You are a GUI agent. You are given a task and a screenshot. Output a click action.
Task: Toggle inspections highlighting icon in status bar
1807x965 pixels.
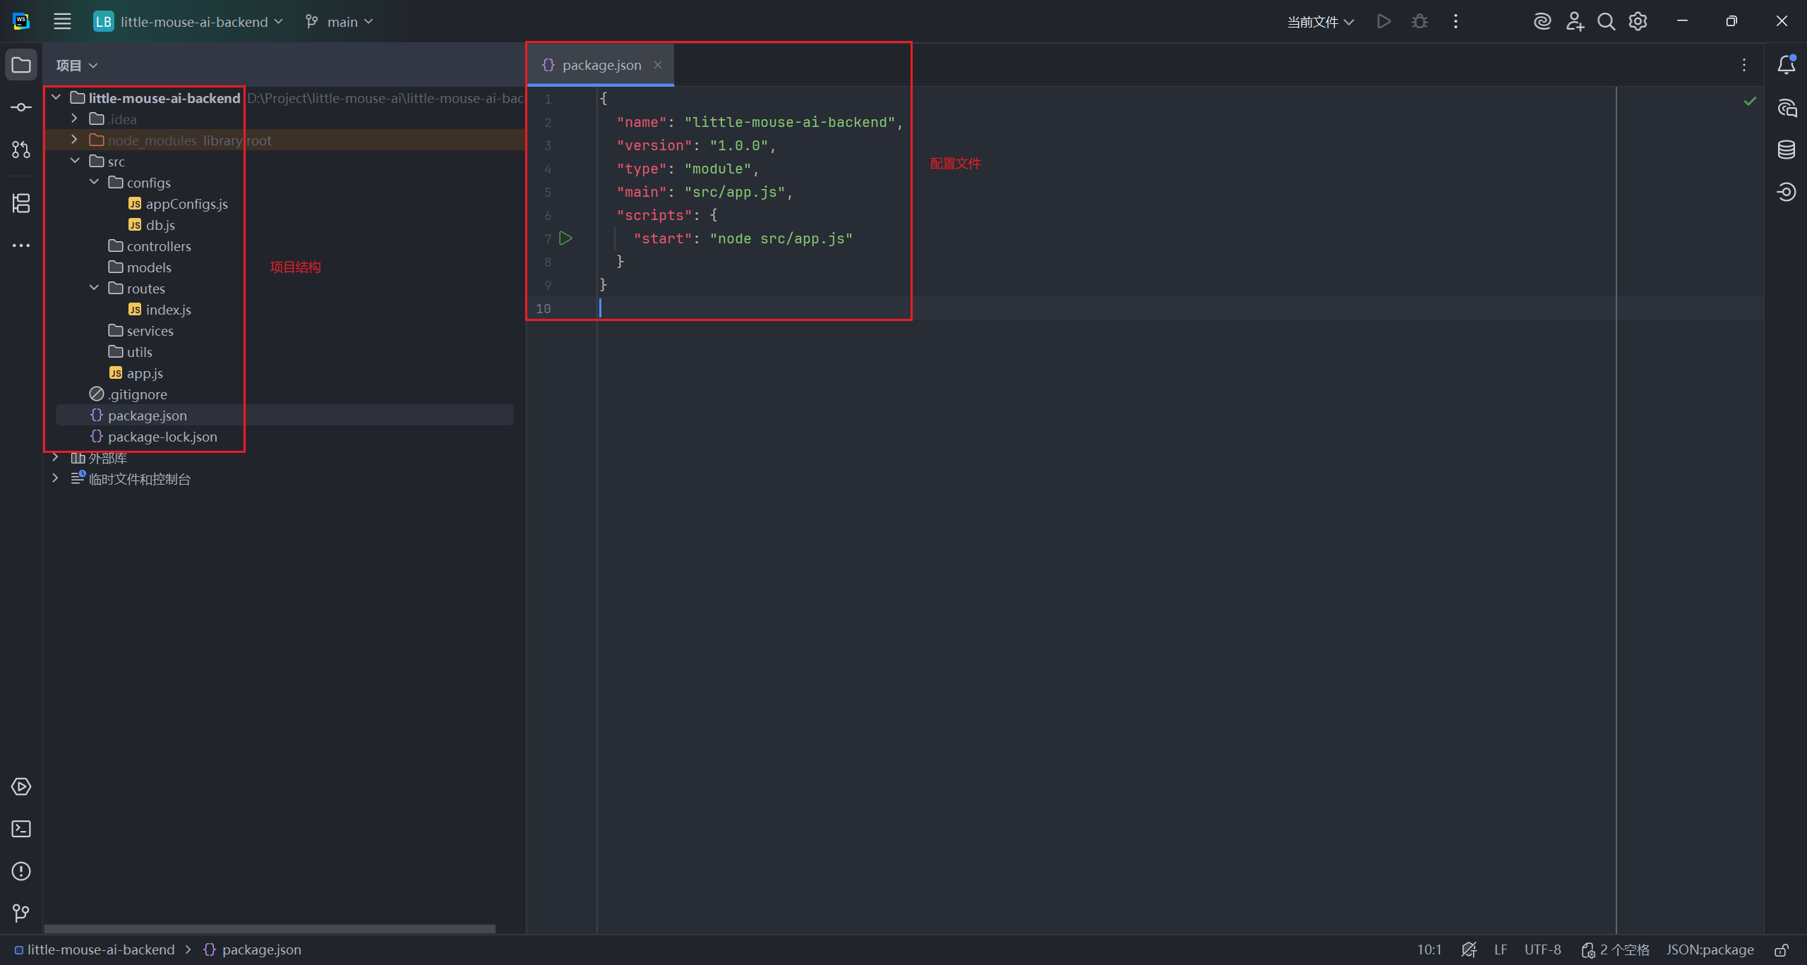[x=1469, y=950]
